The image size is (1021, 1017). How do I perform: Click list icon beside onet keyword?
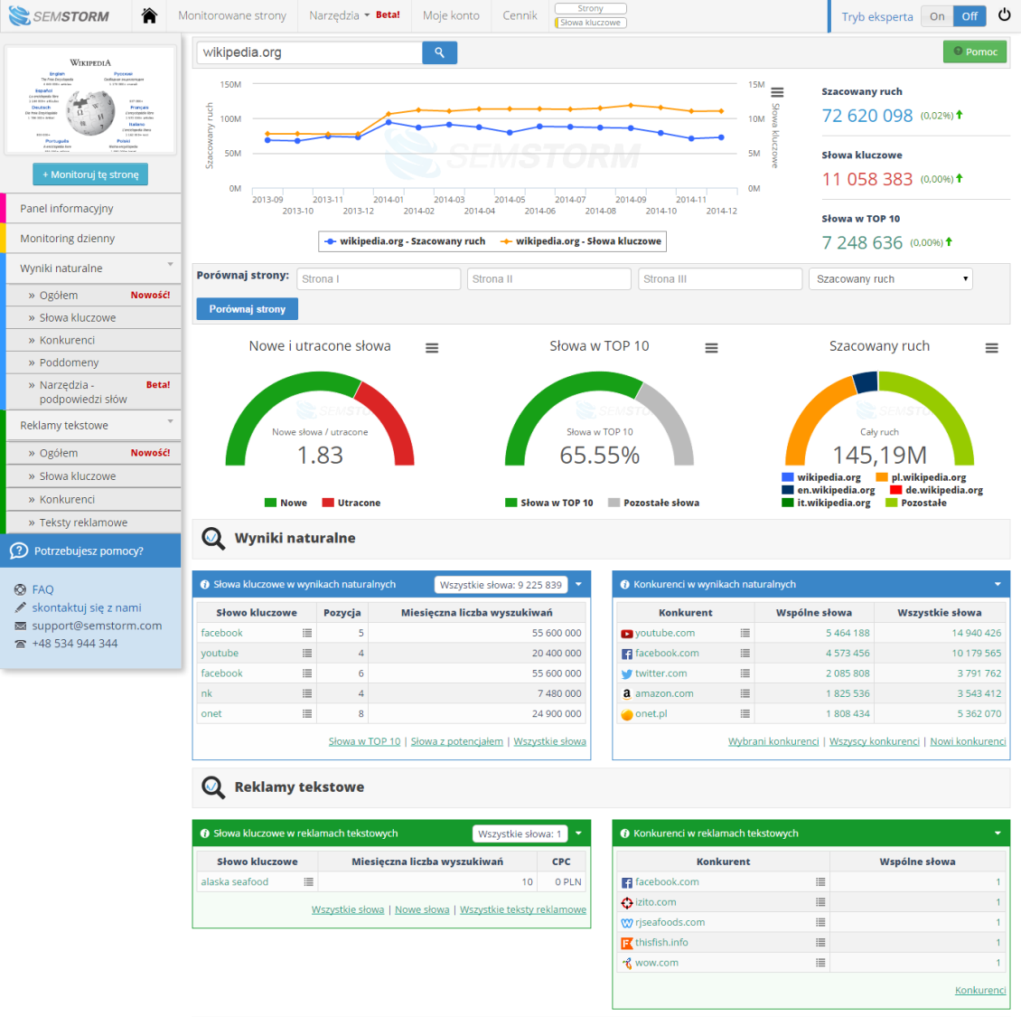[307, 713]
